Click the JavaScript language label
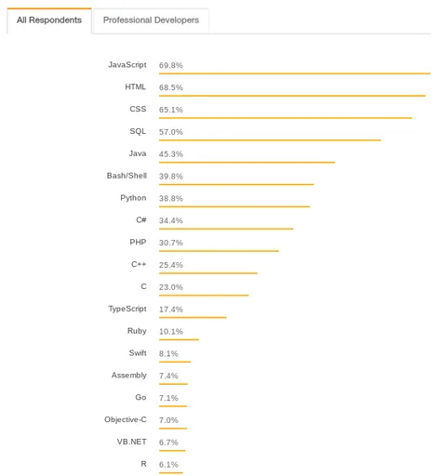The height and width of the screenshot is (476, 442). click(127, 65)
